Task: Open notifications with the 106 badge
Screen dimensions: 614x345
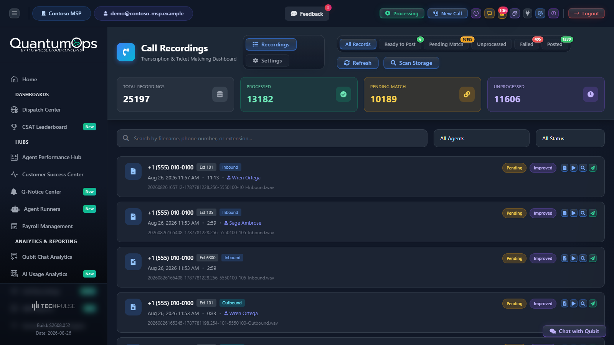Action: [502, 13]
